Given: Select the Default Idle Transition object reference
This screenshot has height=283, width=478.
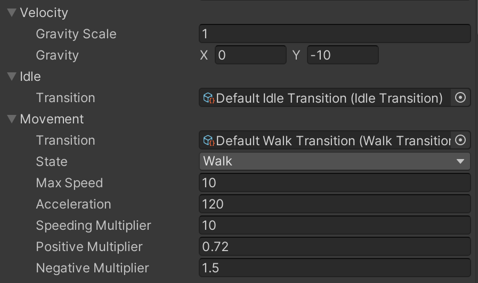Looking at the screenshot, I should tap(325, 98).
